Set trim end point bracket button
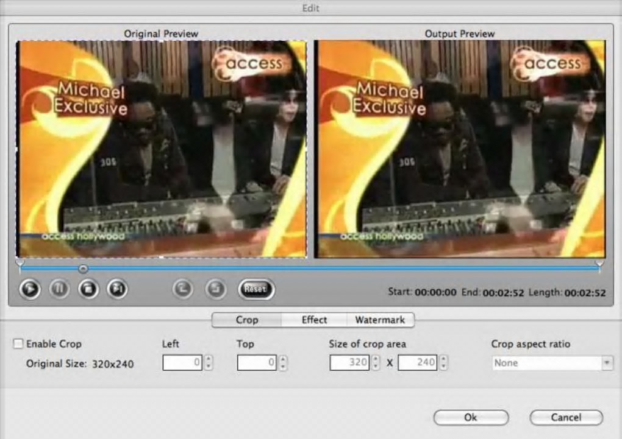Viewport: 622px width, 439px height. (x=216, y=289)
